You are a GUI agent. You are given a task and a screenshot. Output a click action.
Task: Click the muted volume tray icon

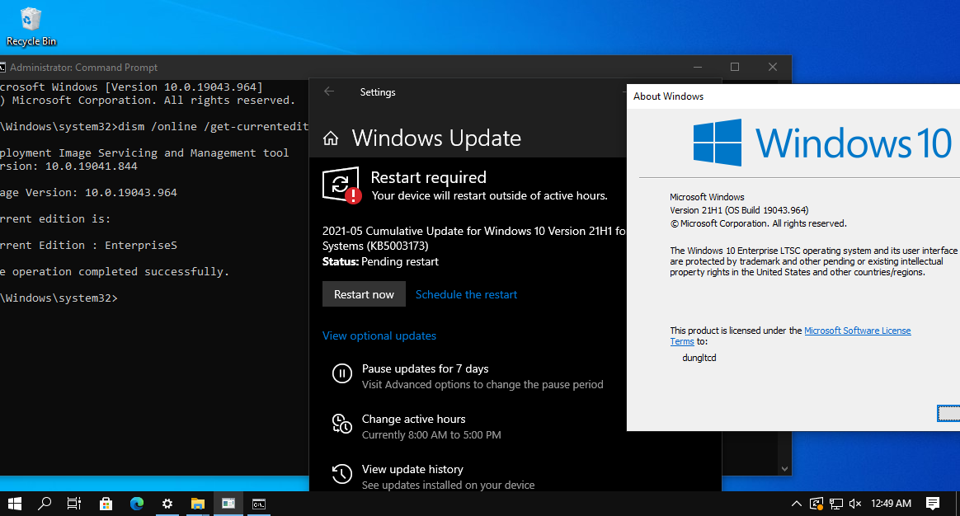(855, 504)
